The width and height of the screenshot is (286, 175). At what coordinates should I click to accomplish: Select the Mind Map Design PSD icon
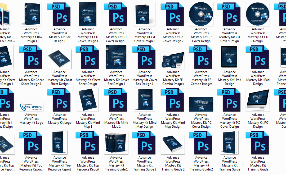click(172, 100)
